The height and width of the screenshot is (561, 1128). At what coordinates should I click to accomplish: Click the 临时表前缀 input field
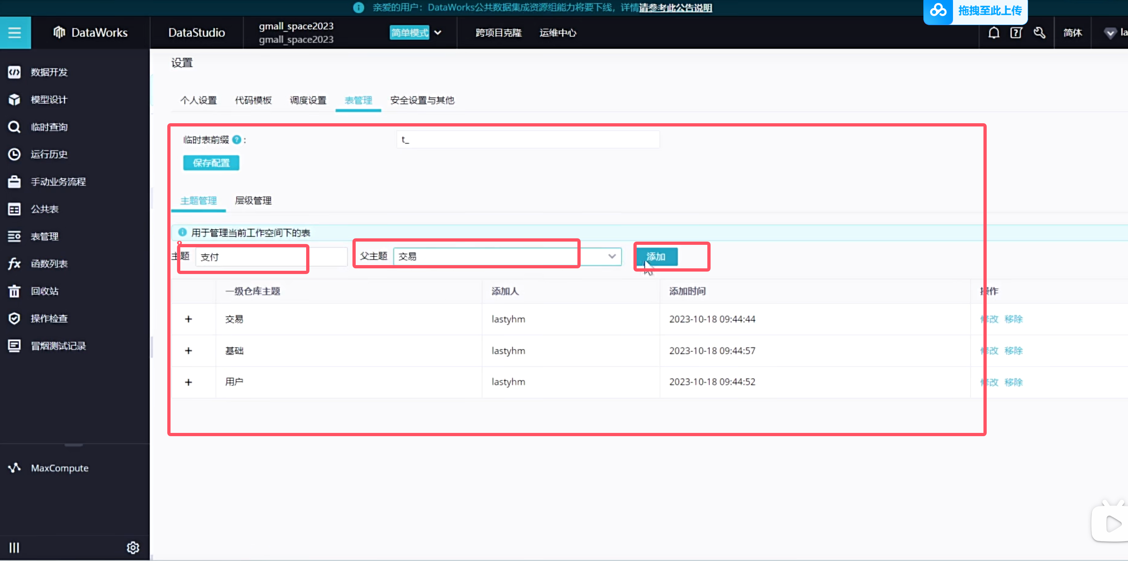(527, 140)
